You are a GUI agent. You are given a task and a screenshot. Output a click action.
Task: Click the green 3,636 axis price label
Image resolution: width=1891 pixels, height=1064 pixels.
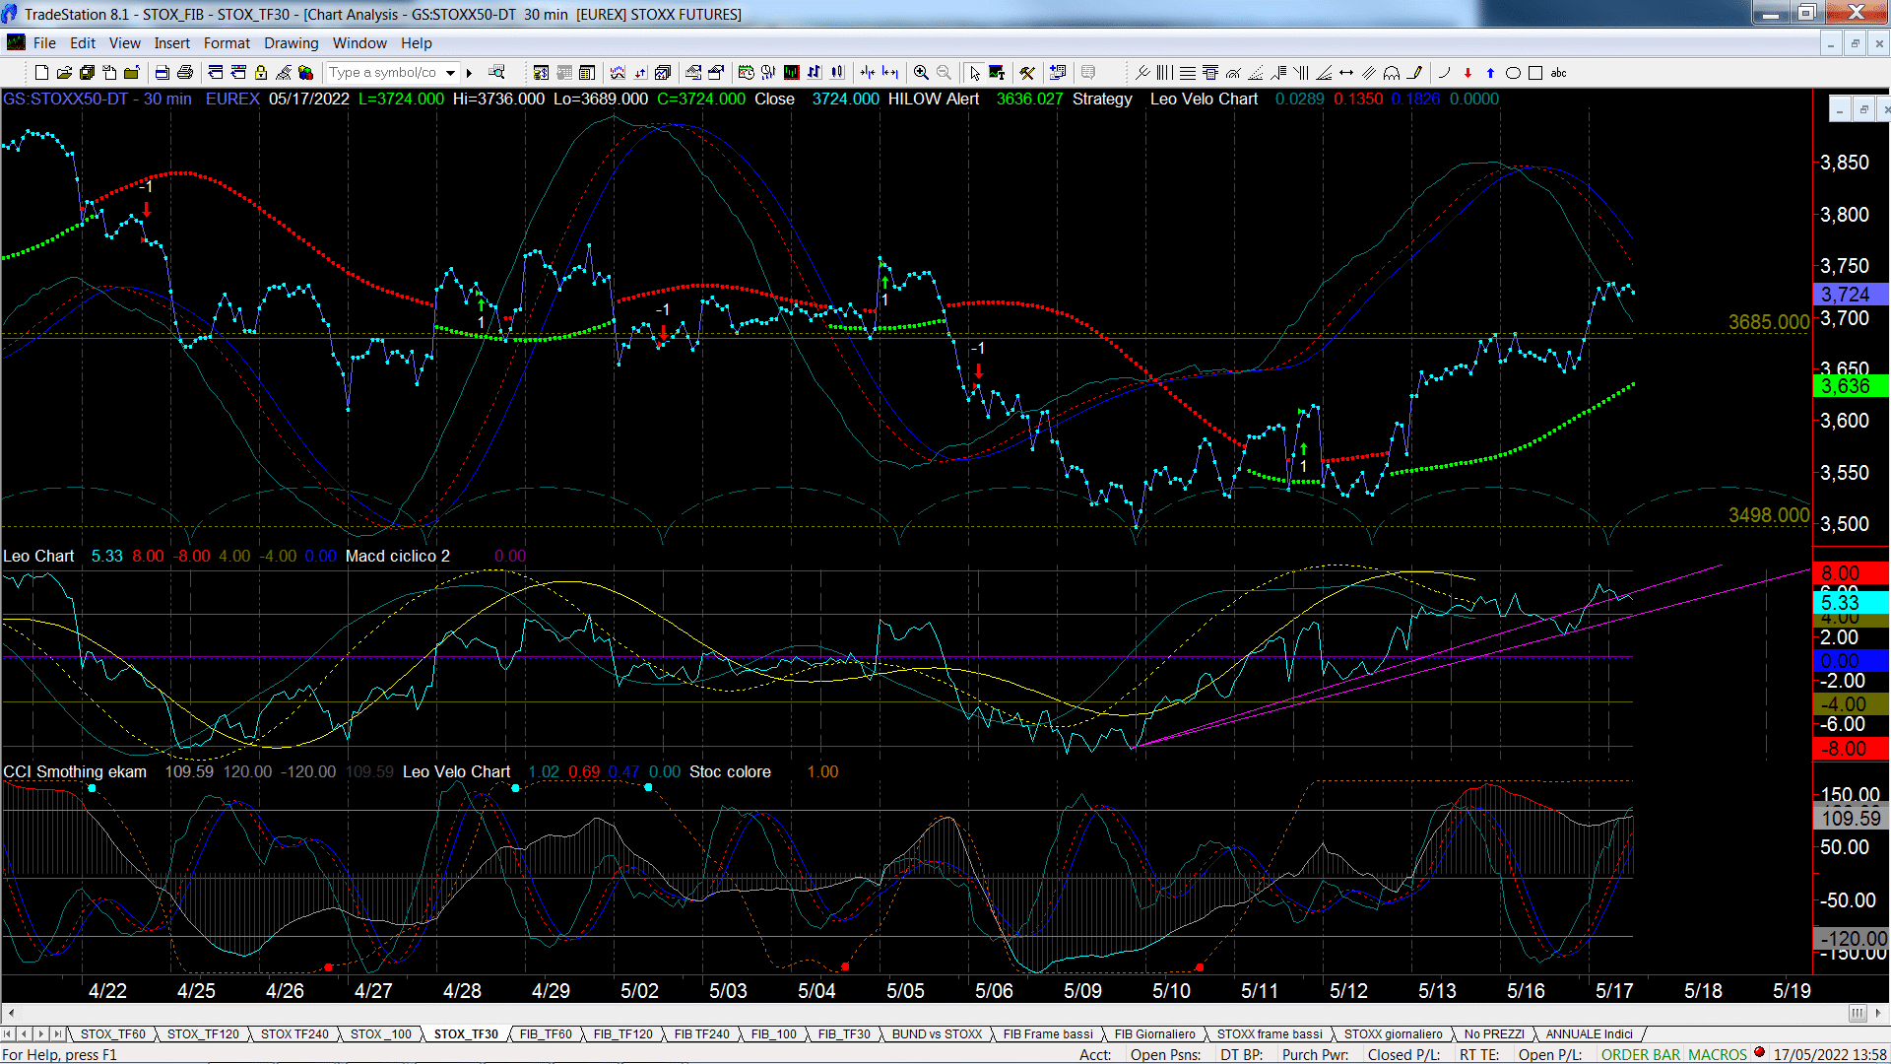(1850, 386)
